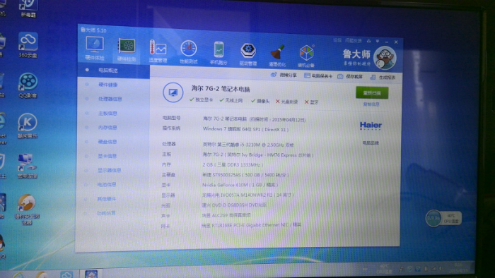Click the CPU 温度 floating desktop widget

pyautogui.click(x=443, y=218)
